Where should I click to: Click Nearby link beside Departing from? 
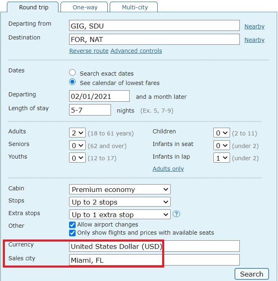point(254,26)
